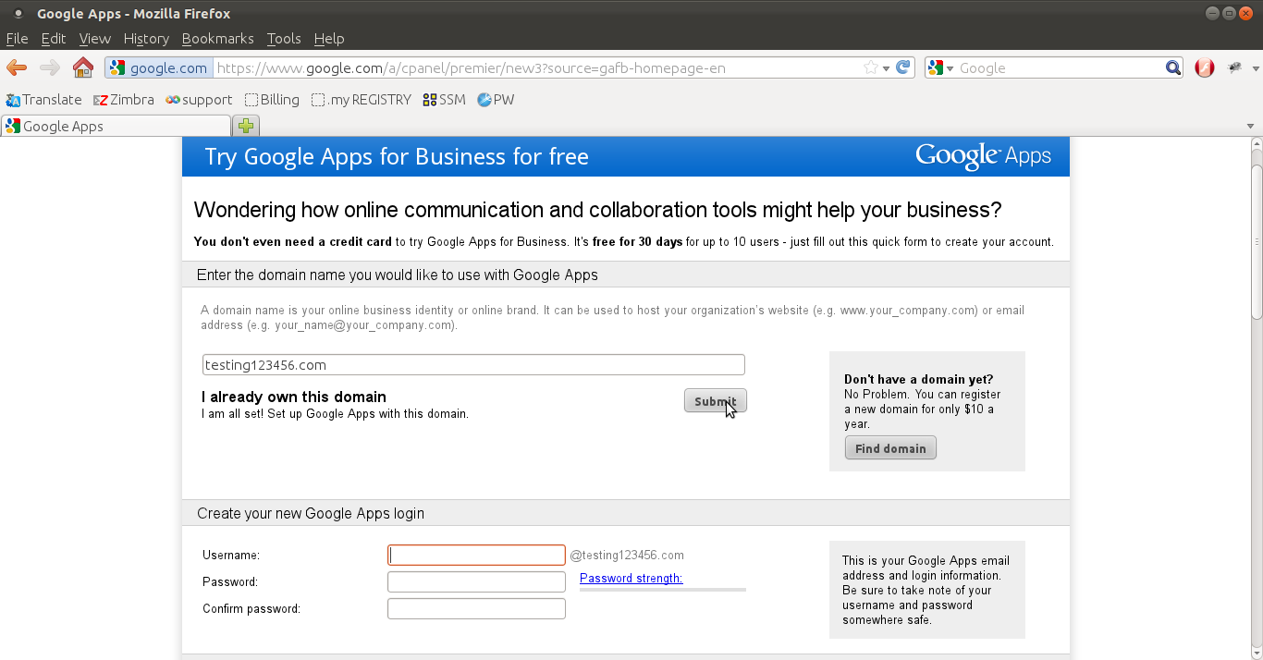This screenshot has width=1263, height=660.
Task: Click the browser address bar URL
Action: (471, 68)
